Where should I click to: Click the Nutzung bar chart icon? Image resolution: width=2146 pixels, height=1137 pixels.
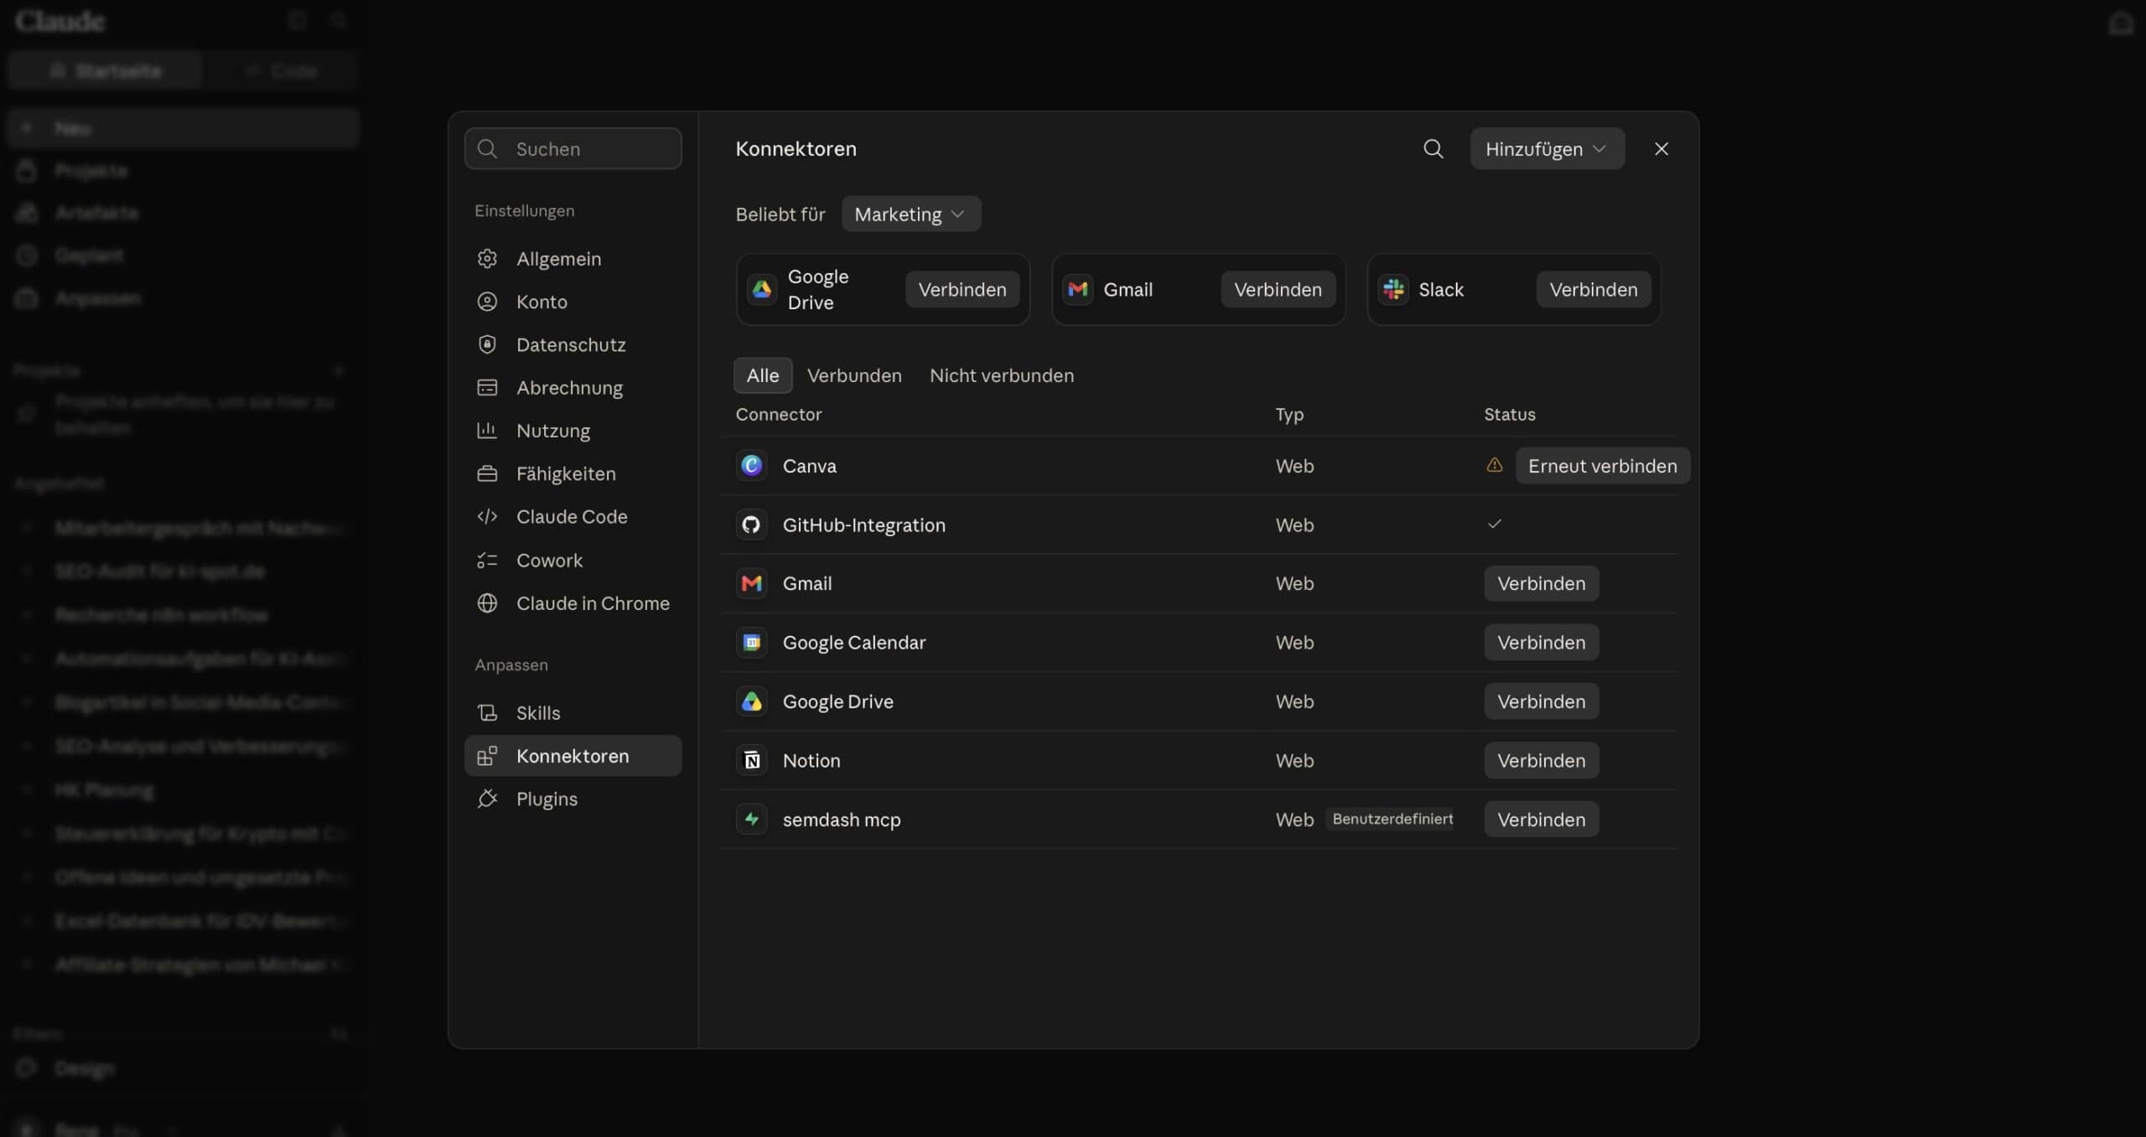coord(487,431)
